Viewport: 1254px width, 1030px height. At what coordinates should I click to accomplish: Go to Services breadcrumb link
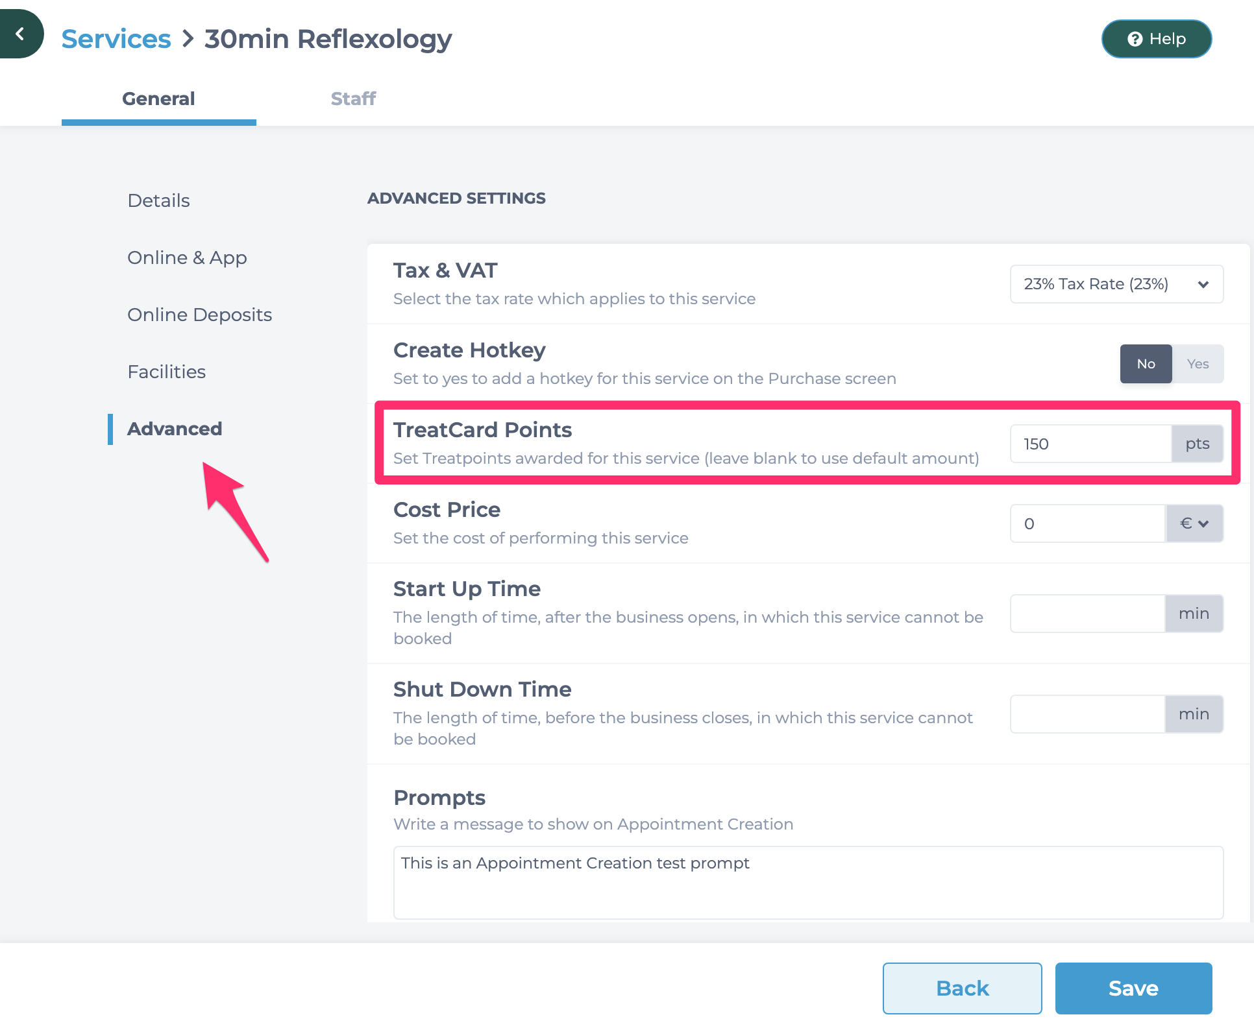(116, 39)
